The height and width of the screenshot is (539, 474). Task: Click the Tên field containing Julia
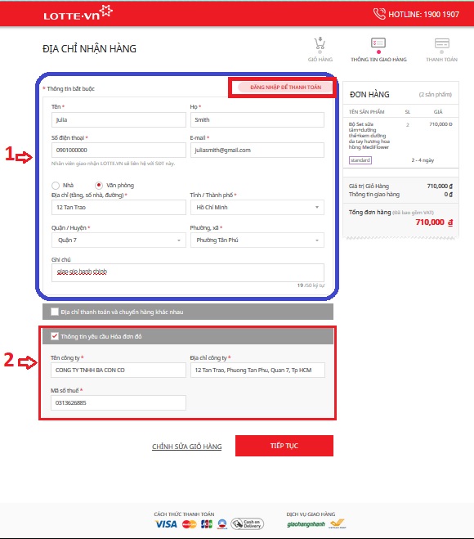click(118, 119)
